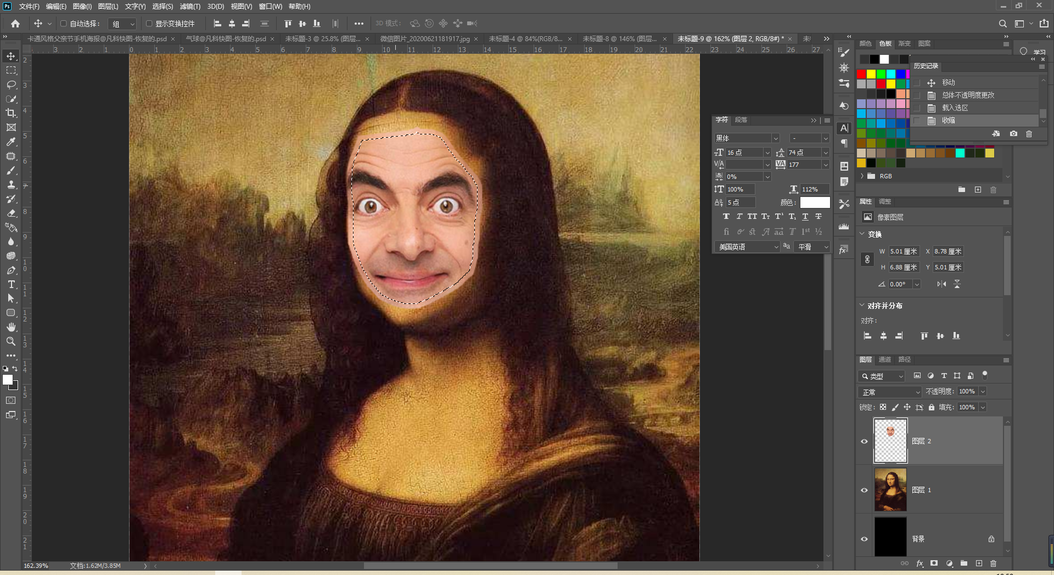1054x575 pixels.
Task: Pick the red swatch in 色板
Action: (861, 74)
